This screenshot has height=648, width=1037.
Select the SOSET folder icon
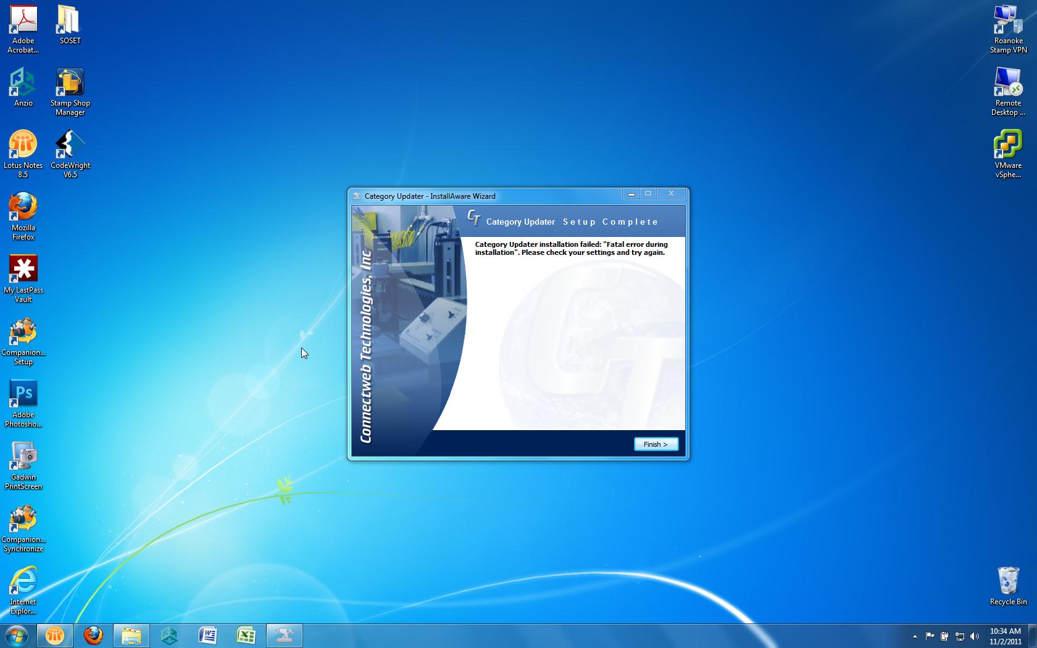point(70,25)
